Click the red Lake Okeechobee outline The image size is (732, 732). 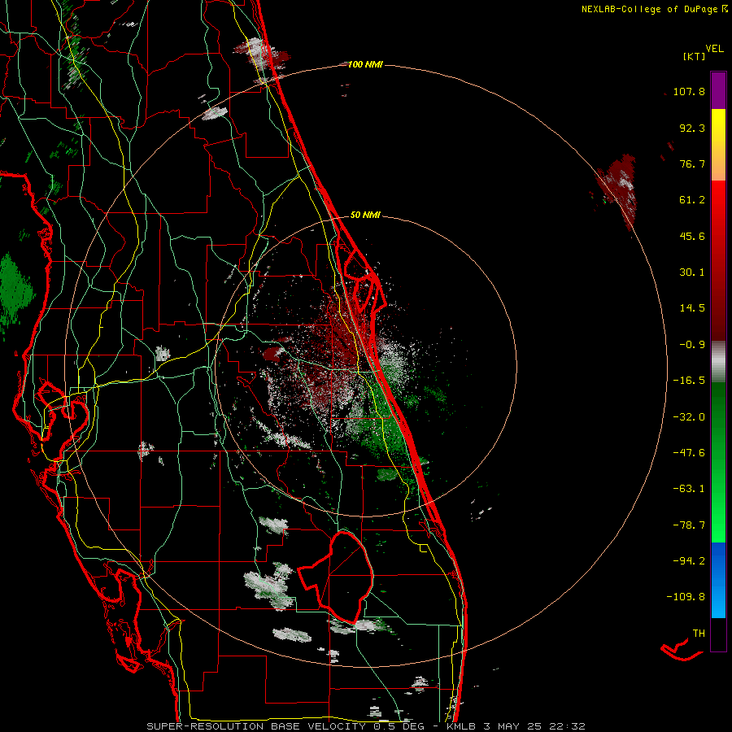tap(335, 577)
